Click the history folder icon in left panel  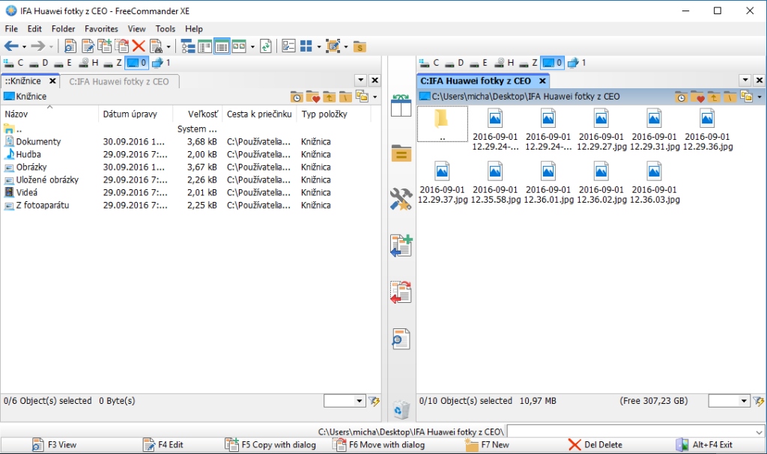point(297,97)
